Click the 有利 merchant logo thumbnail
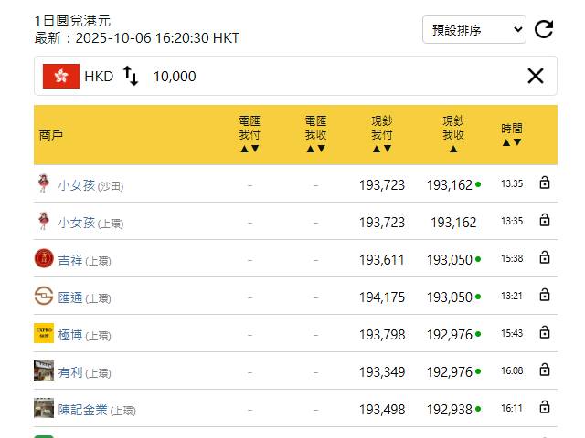This screenshot has width=585, height=438. (x=44, y=371)
